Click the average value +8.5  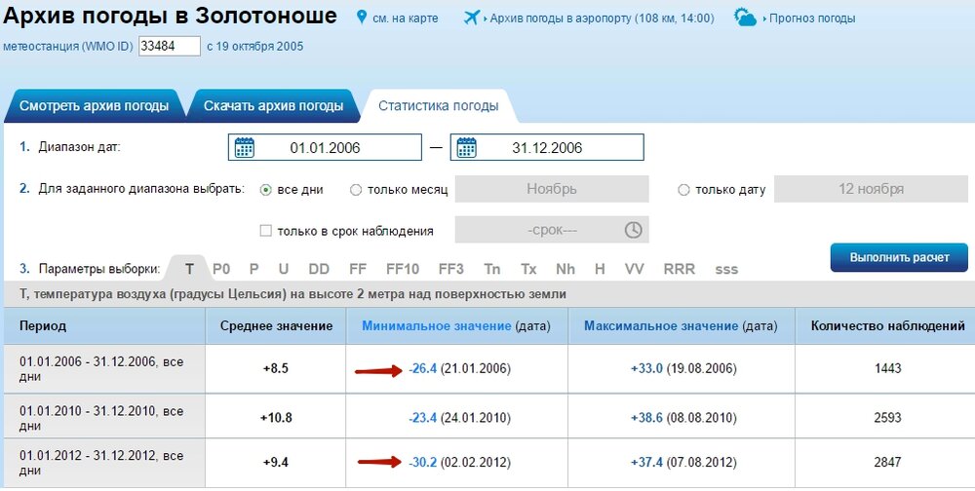[x=276, y=368]
